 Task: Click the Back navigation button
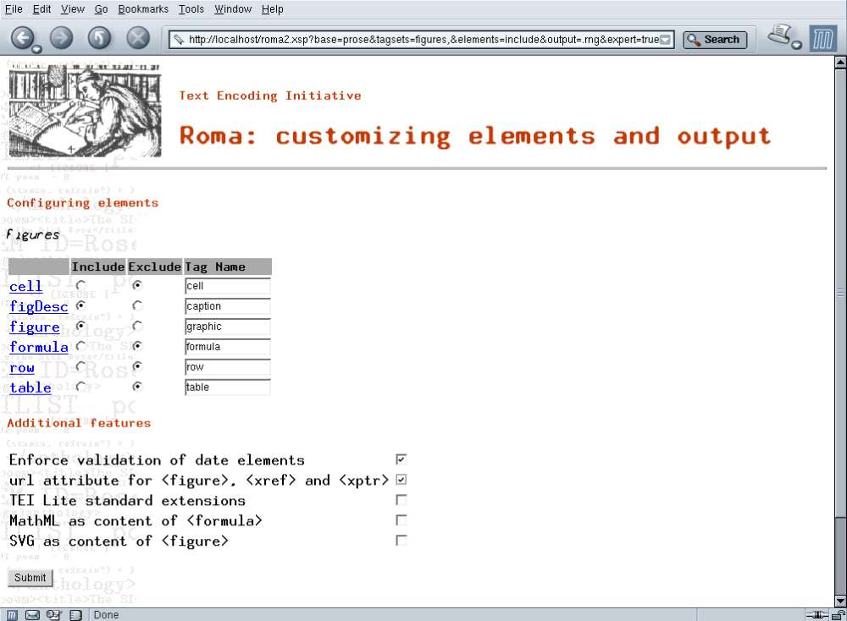pos(22,37)
